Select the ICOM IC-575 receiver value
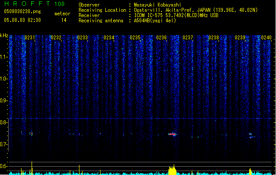 (x=176, y=15)
